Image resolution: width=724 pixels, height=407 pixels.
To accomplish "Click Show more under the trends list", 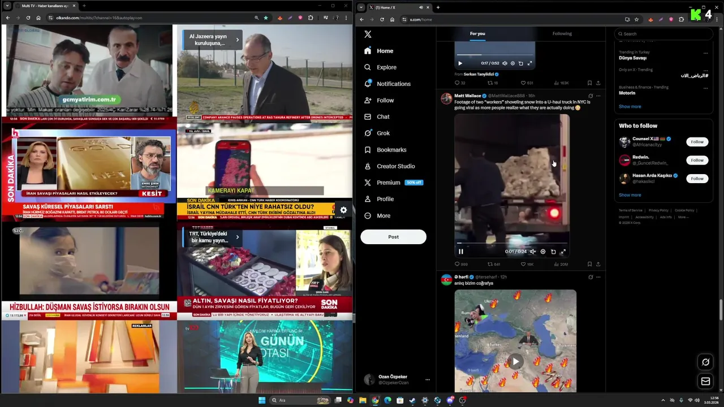I will (x=630, y=106).
